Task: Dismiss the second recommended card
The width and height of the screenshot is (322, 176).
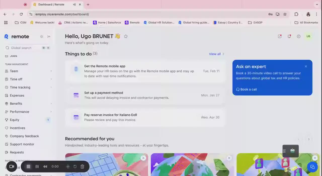Action: [x=229, y=158]
